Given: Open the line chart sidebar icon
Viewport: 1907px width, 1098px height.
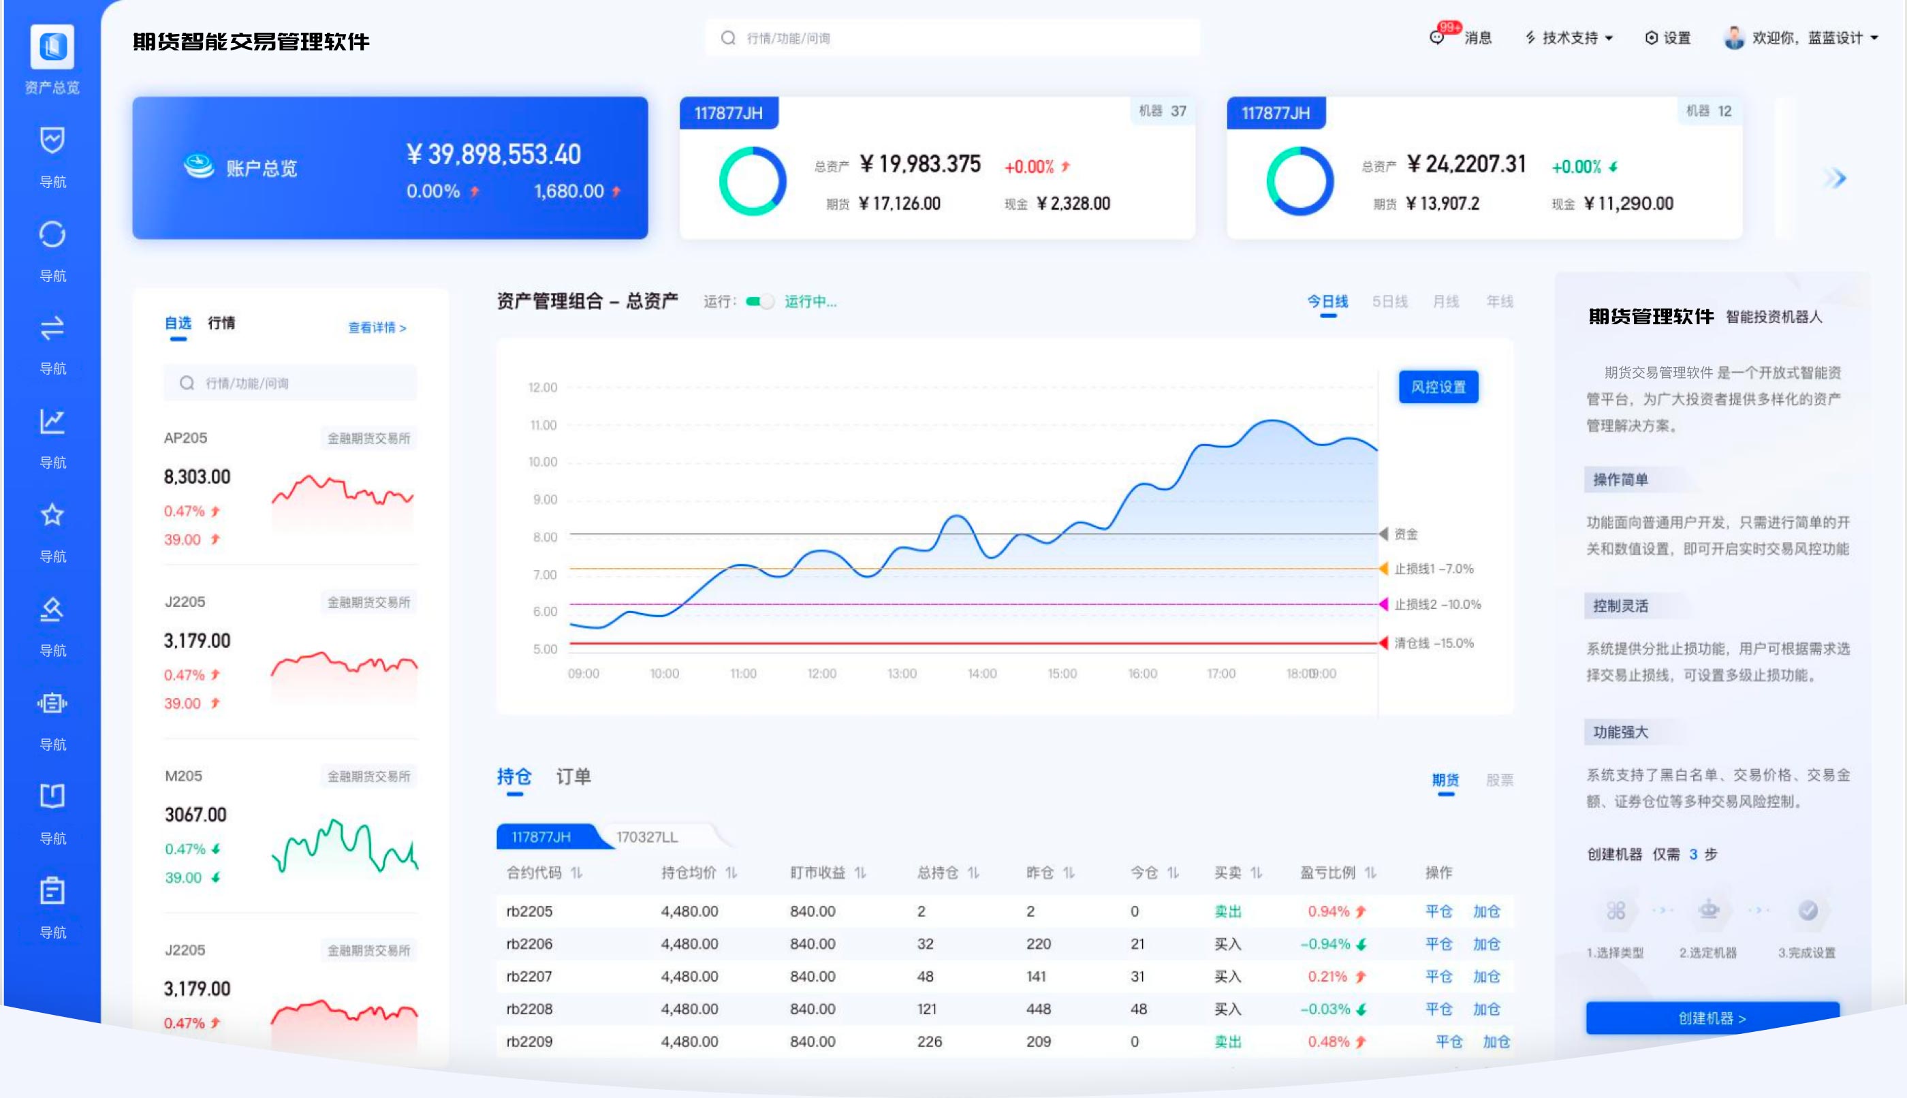Looking at the screenshot, I should coord(52,422).
